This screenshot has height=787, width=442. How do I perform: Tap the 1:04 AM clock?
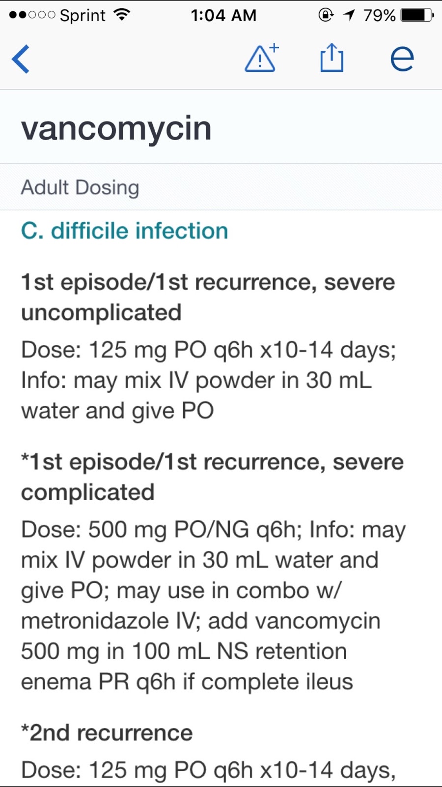pos(223,15)
